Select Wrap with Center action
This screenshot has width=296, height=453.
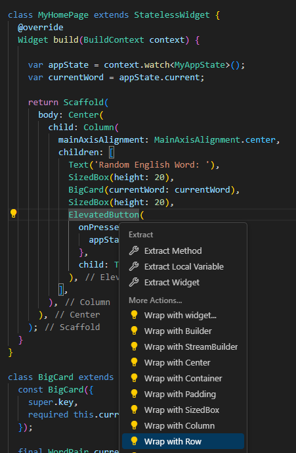click(x=183, y=362)
